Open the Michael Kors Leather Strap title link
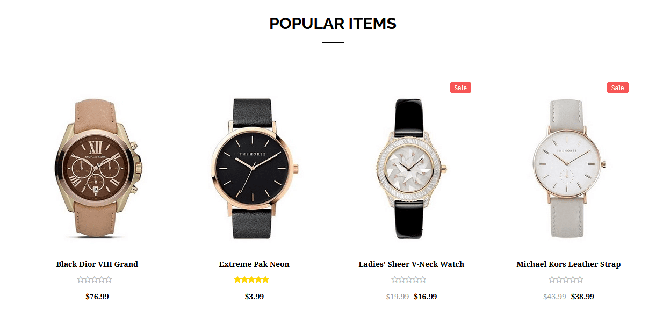This screenshot has height=318, width=663. [568, 264]
